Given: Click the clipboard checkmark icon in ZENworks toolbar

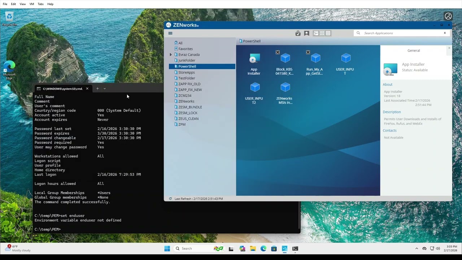Looking at the screenshot, I should tap(298, 33).
